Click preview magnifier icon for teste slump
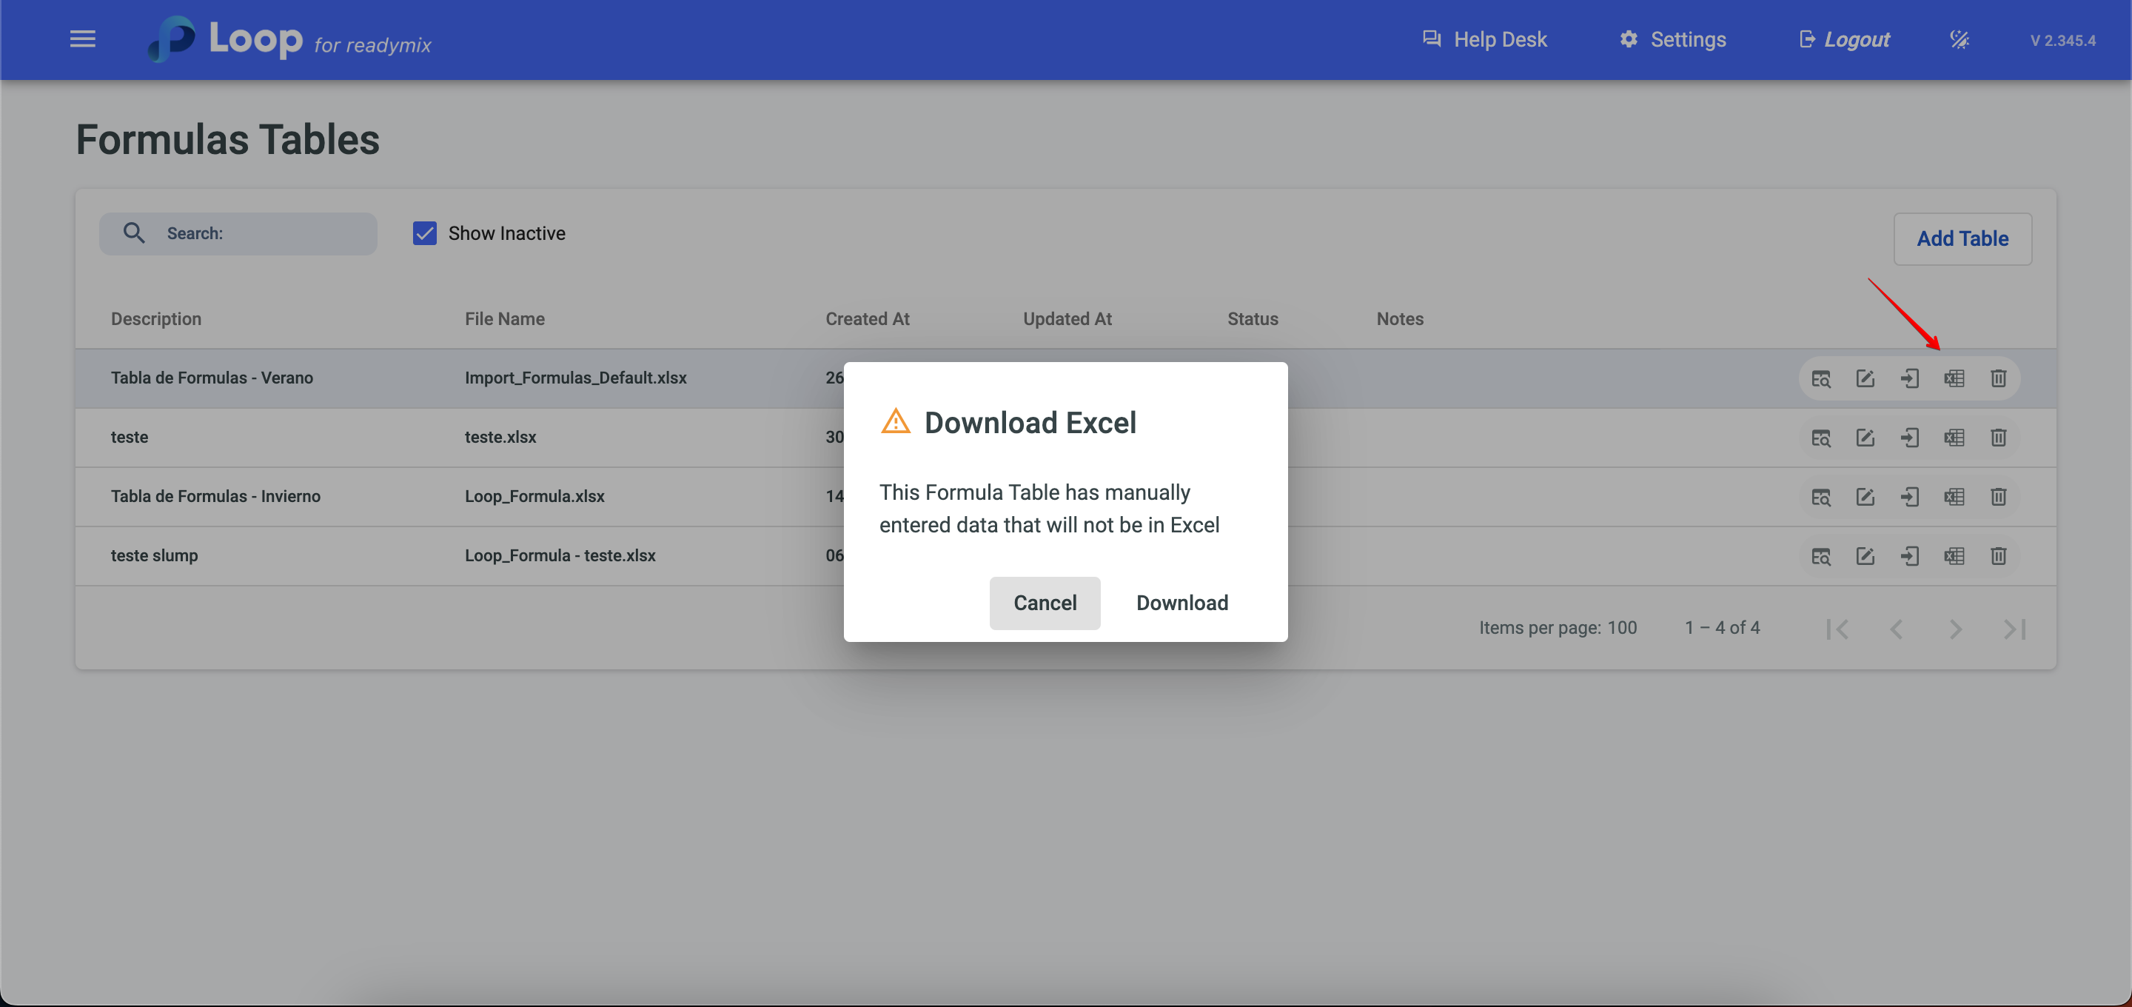Image resolution: width=2132 pixels, height=1007 pixels. pos(1820,555)
